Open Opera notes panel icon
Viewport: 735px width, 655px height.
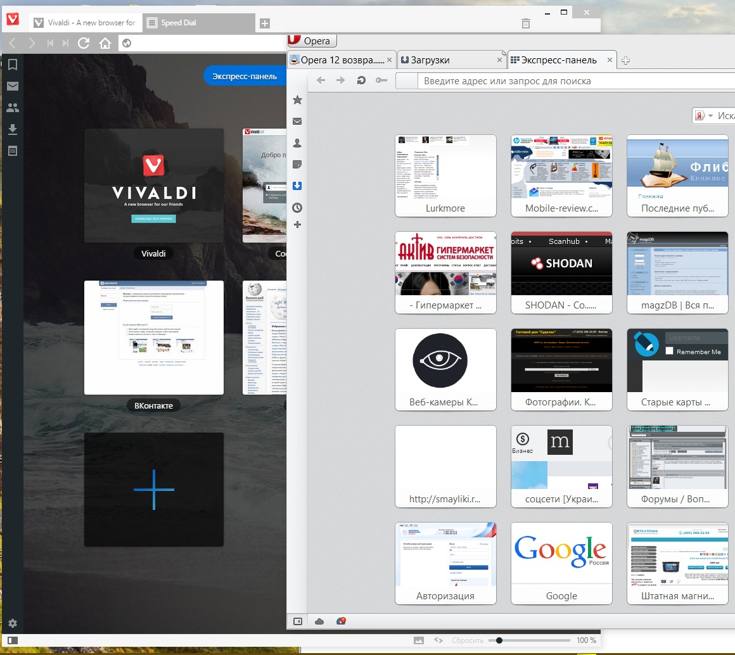click(x=297, y=165)
